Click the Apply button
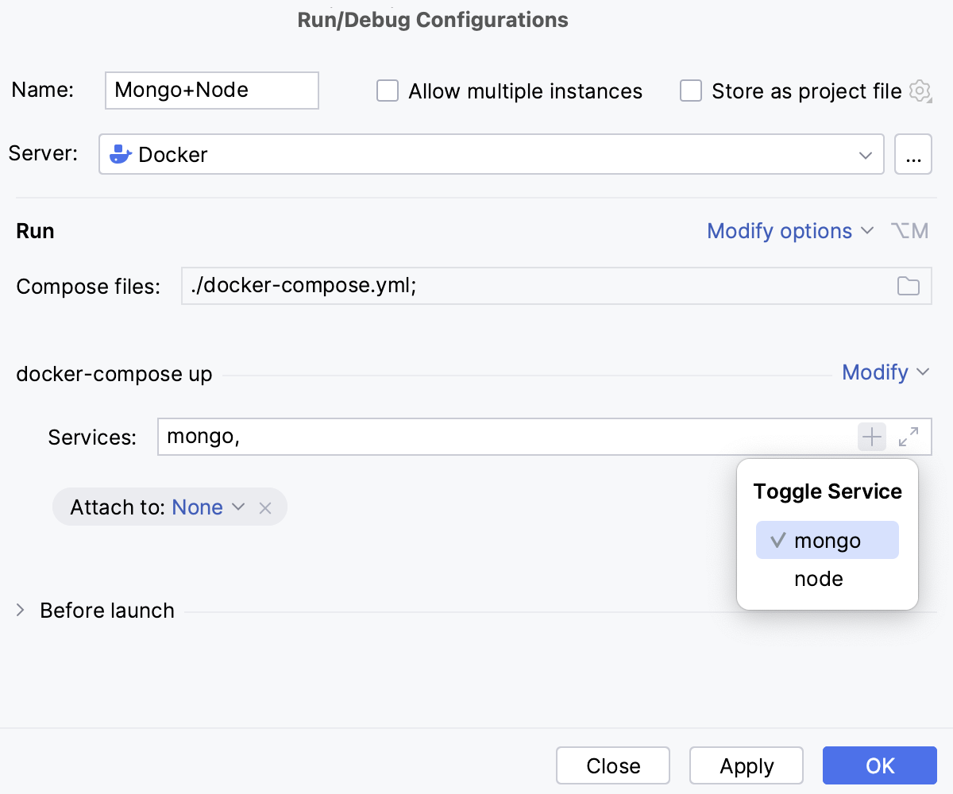 point(746,765)
